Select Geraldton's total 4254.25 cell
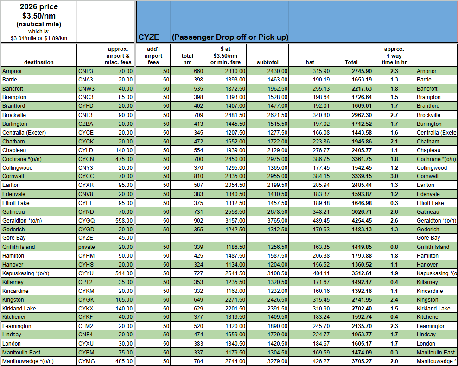This screenshot has width=458, height=366. click(x=351, y=221)
